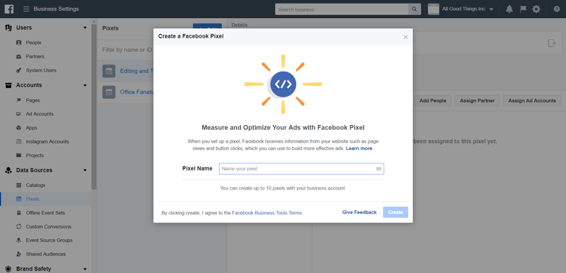Screen dimensions: 566x273
Task: Open the Facebook Business Tools Terms link
Action: pyautogui.click(x=267, y=213)
